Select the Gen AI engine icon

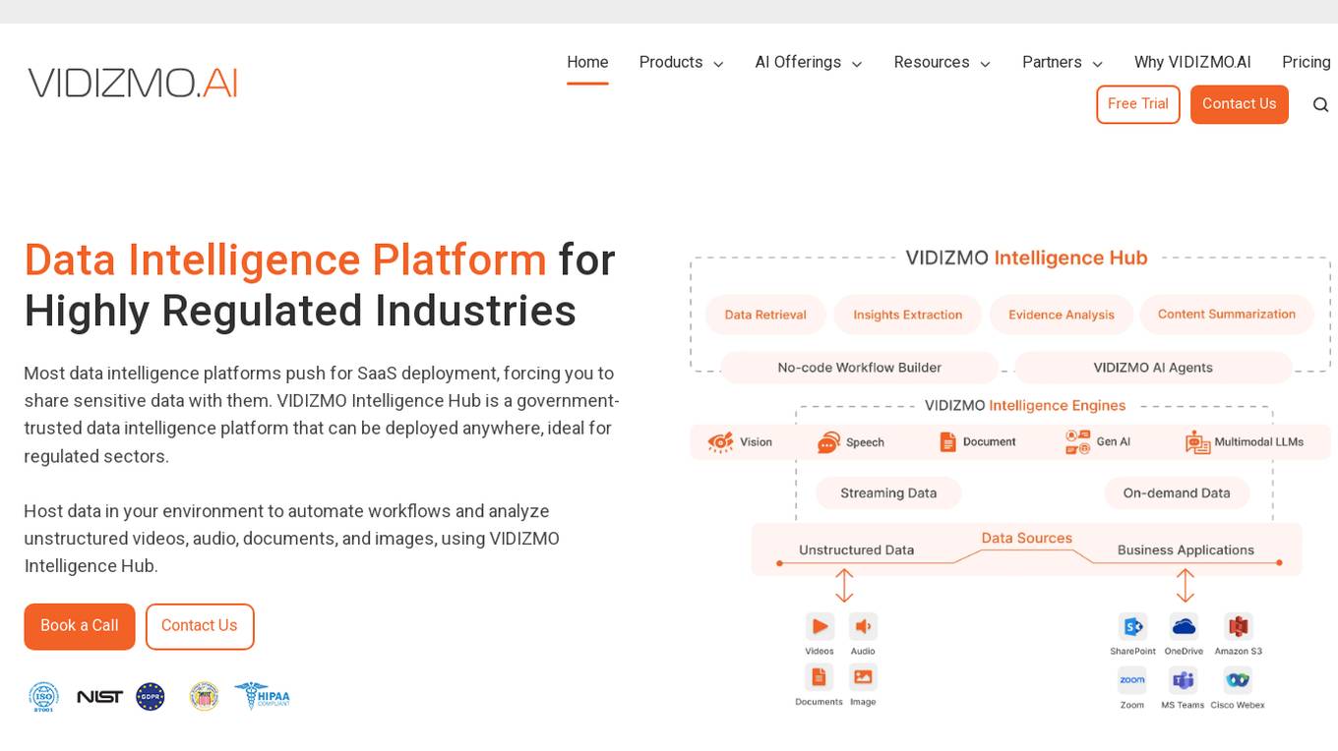tap(1077, 442)
